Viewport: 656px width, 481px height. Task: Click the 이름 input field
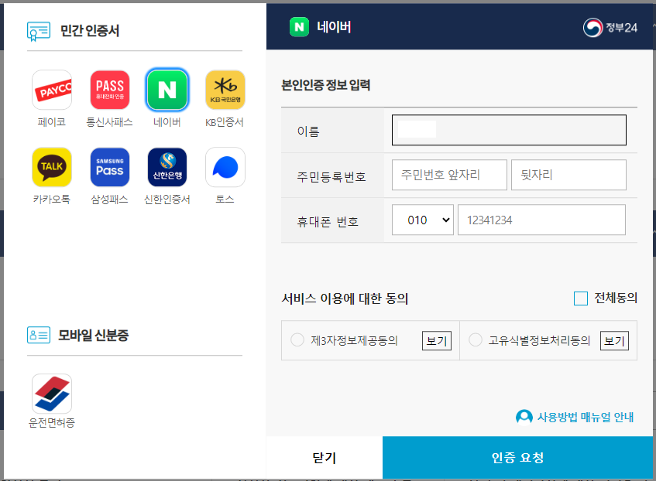tap(509, 130)
